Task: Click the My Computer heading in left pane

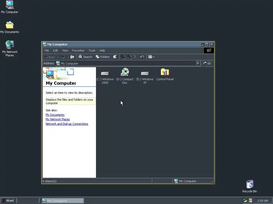Action: point(61,83)
